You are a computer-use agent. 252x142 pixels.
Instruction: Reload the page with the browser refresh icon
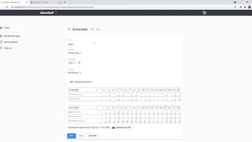[7, 7]
